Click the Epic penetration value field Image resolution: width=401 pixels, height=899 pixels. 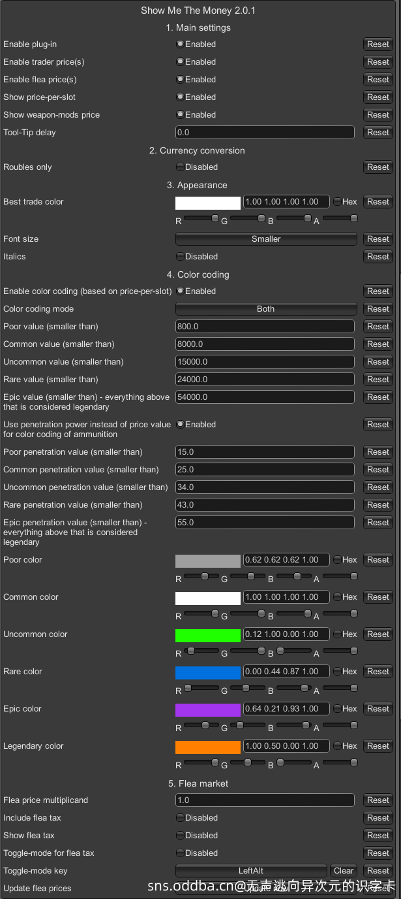(x=265, y=523)
